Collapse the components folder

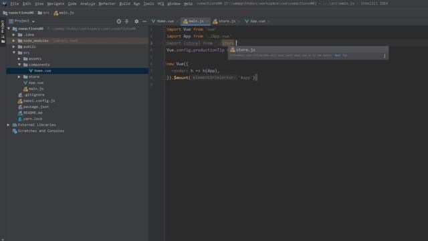19,65
